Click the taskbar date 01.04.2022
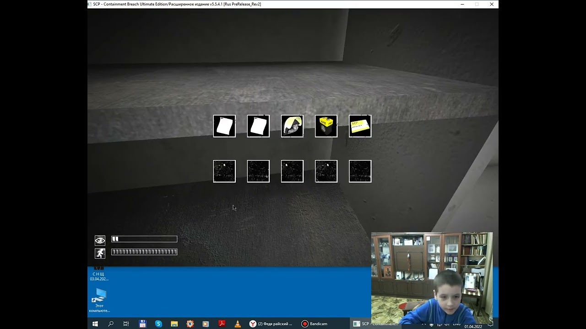Screen dimensions: 586x329 click(473, 326)
